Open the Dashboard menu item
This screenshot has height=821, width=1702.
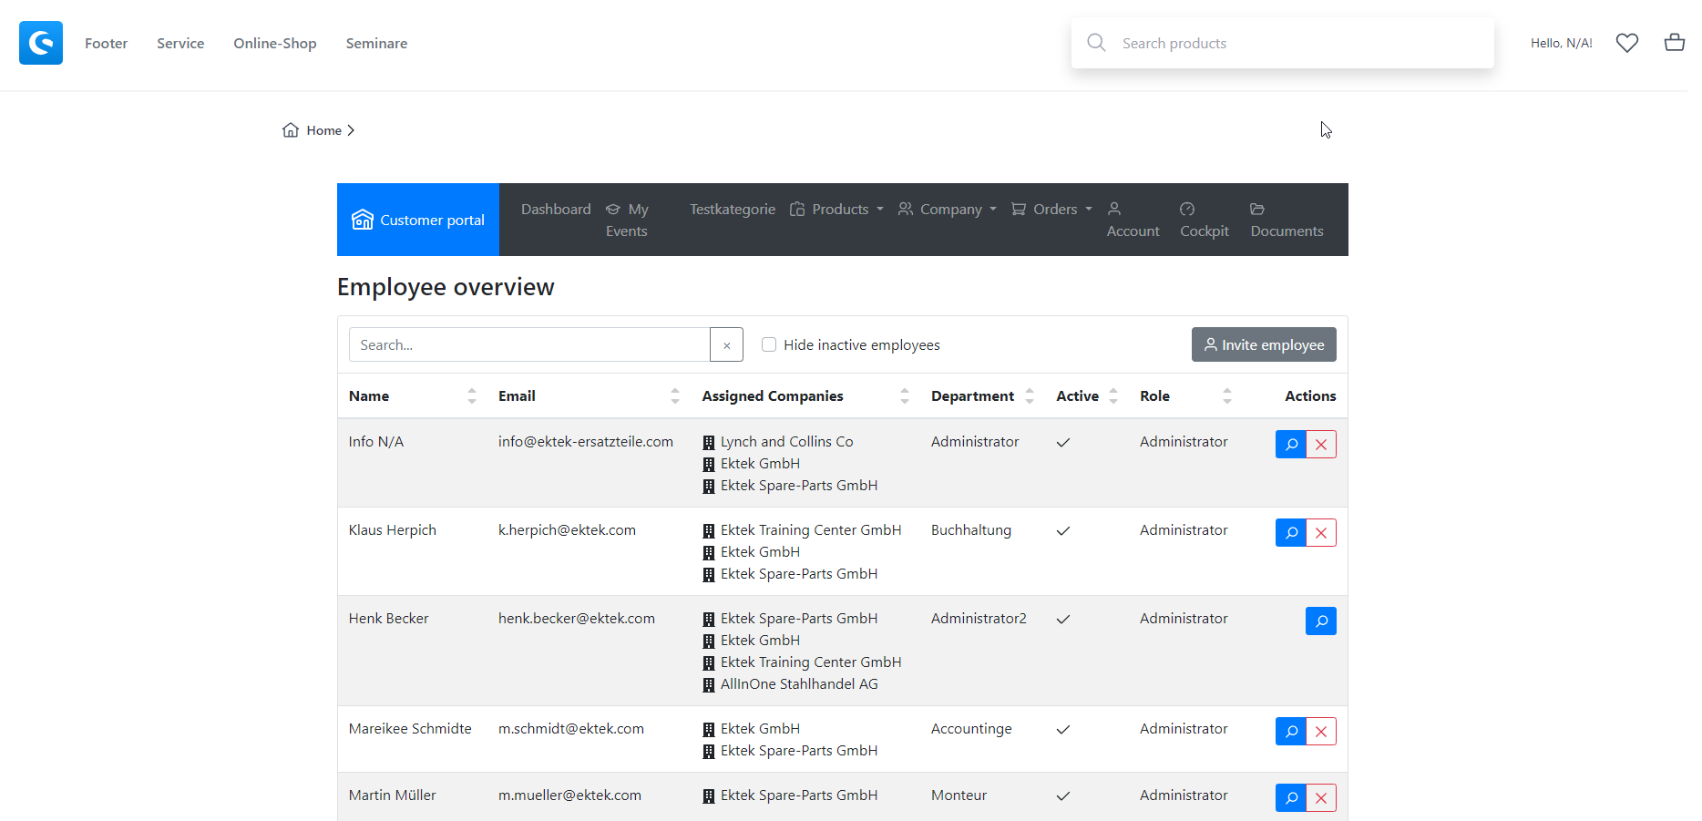pos(556,210)
